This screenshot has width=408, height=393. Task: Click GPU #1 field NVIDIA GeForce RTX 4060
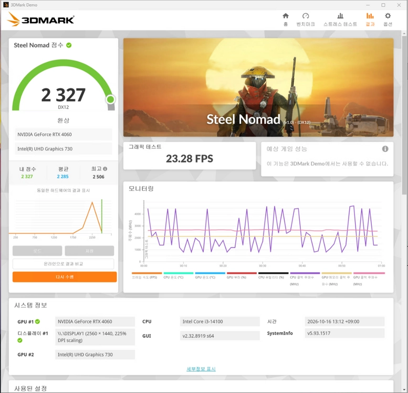pyautogui.click(x=95, y=321)
